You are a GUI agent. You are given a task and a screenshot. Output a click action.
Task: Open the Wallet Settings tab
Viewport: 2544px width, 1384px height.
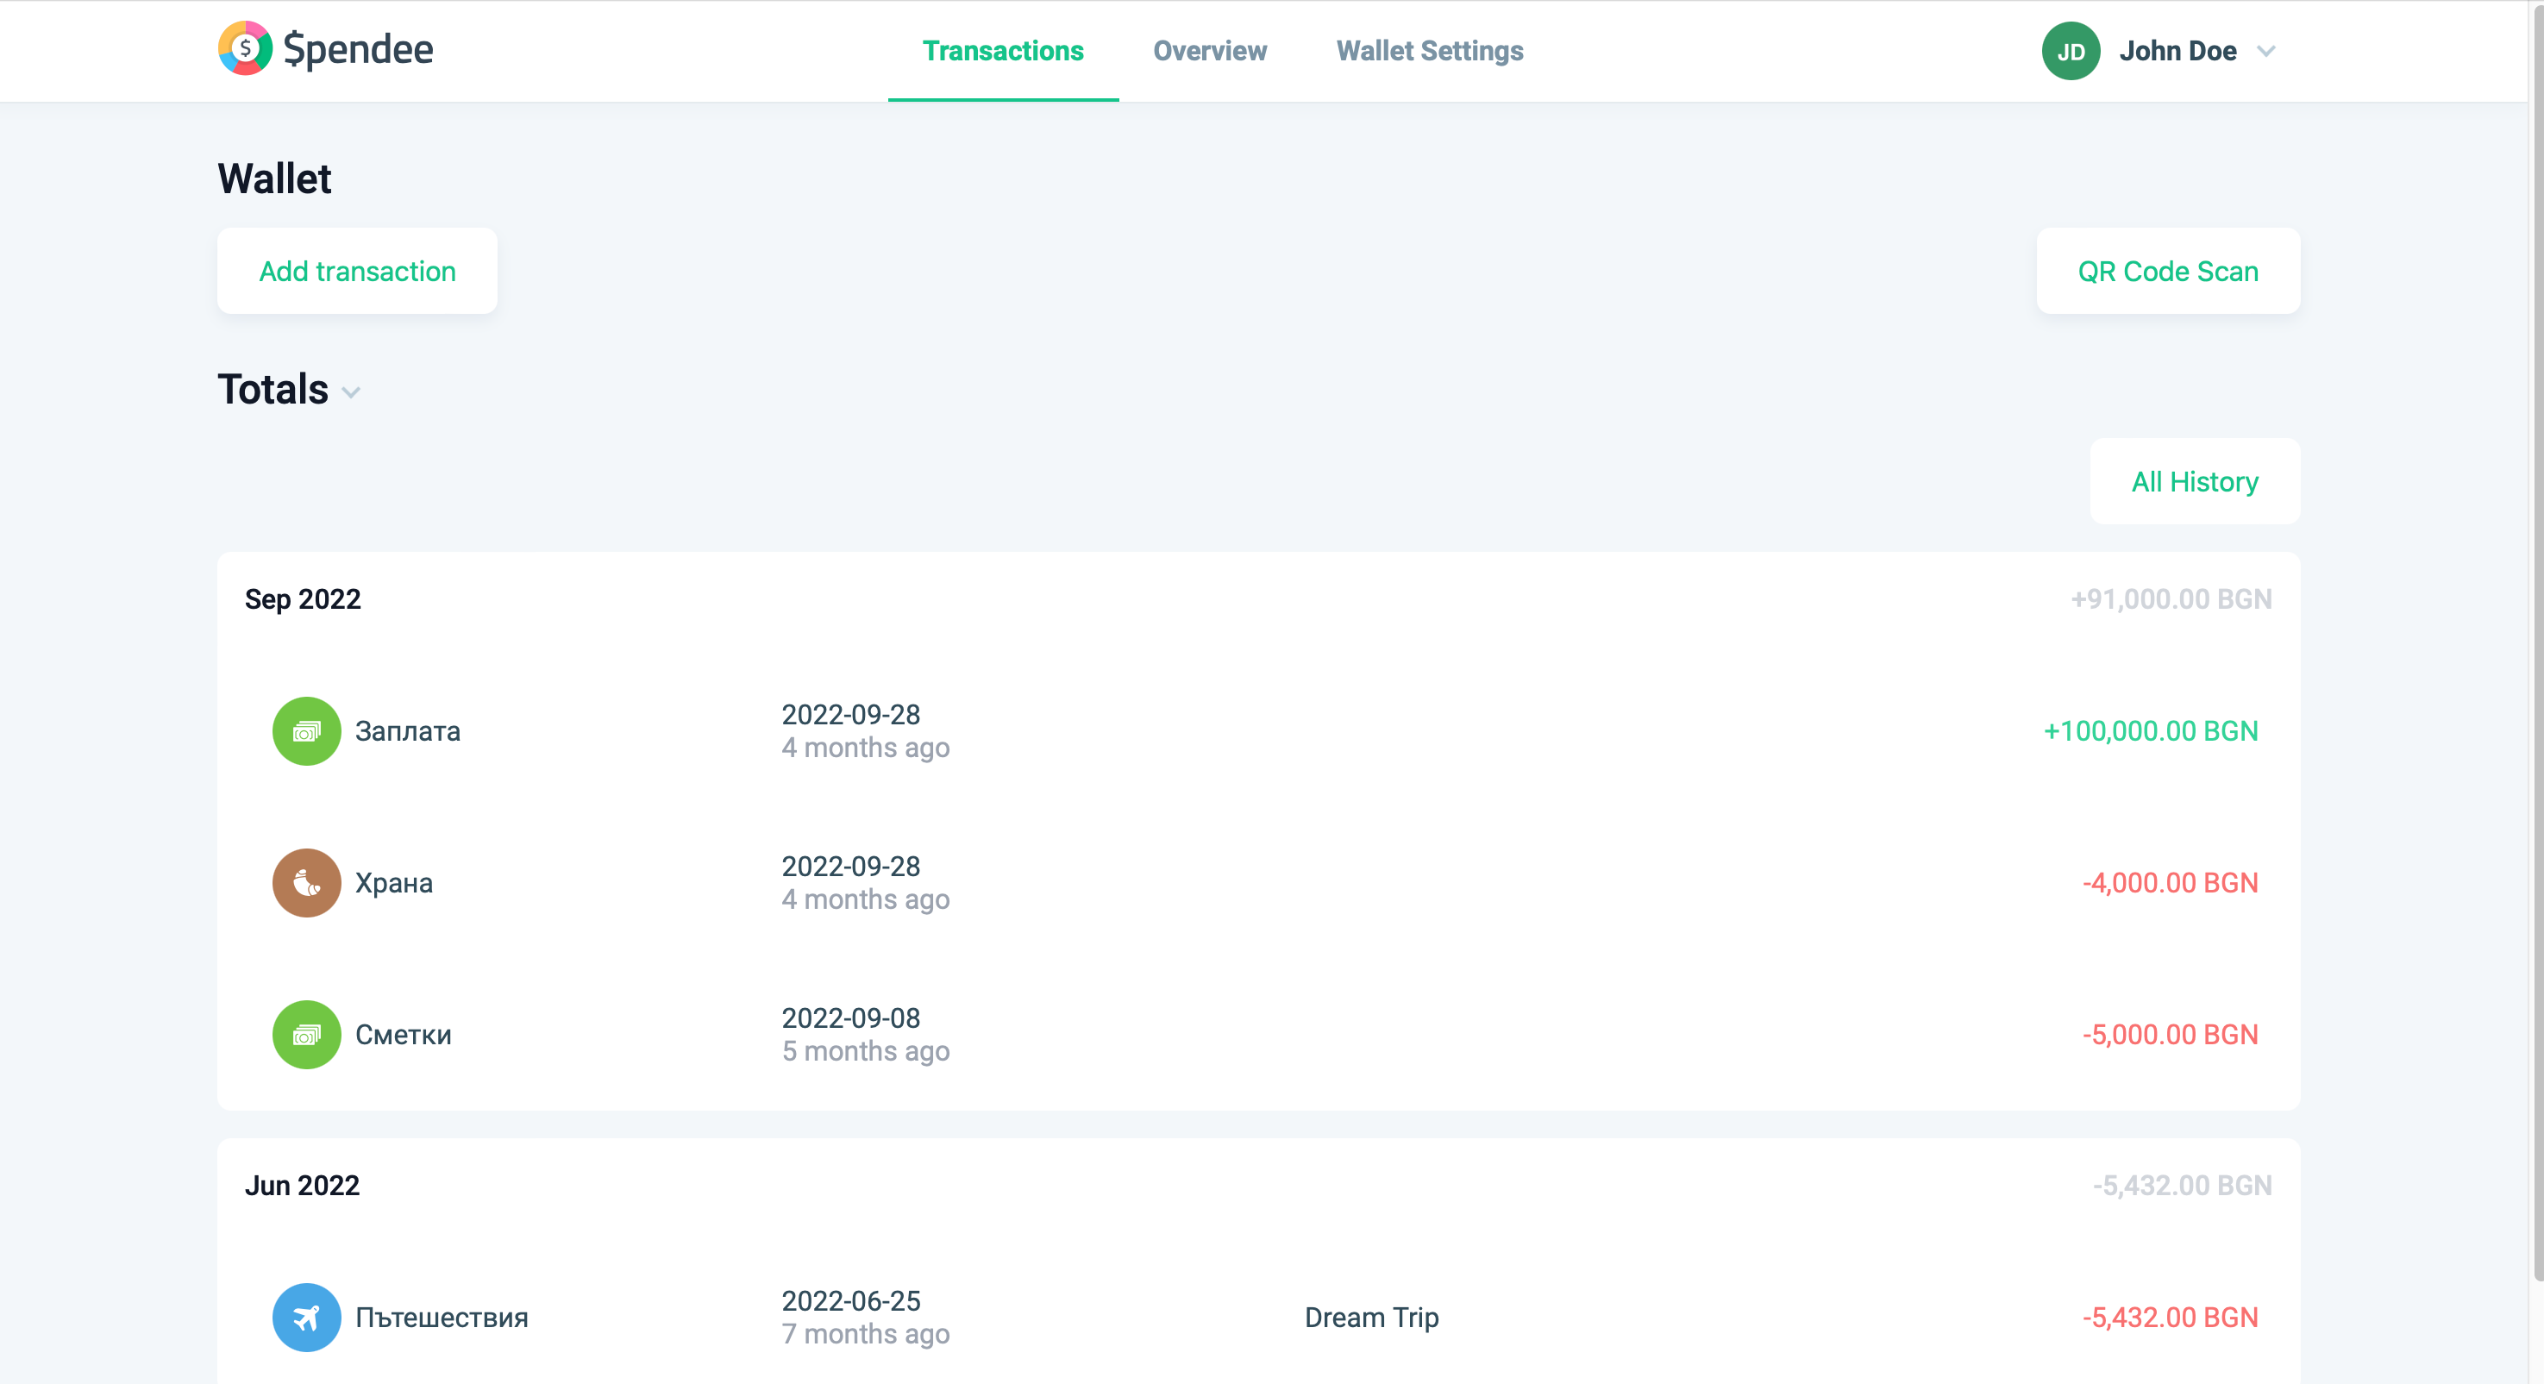(1429, 52)
